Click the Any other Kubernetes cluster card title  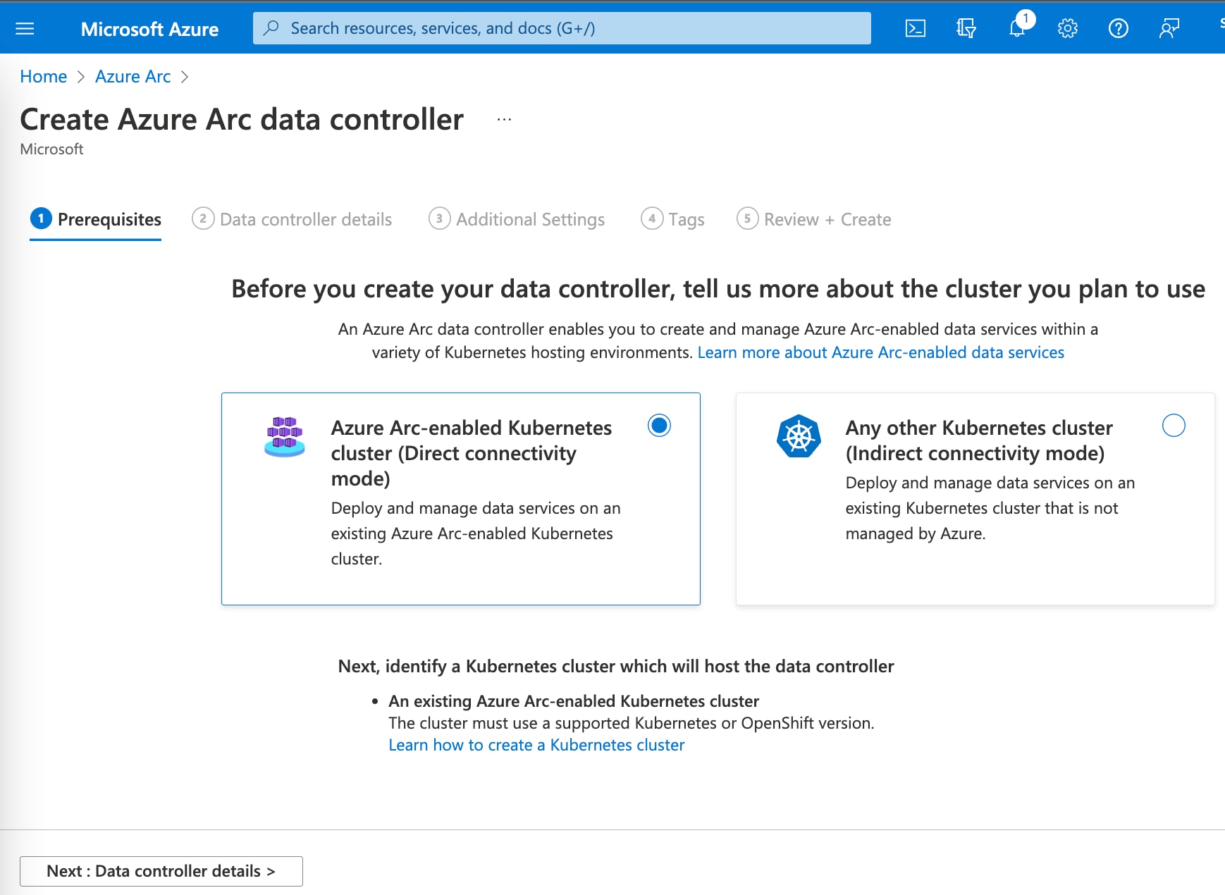pos(979,440)
